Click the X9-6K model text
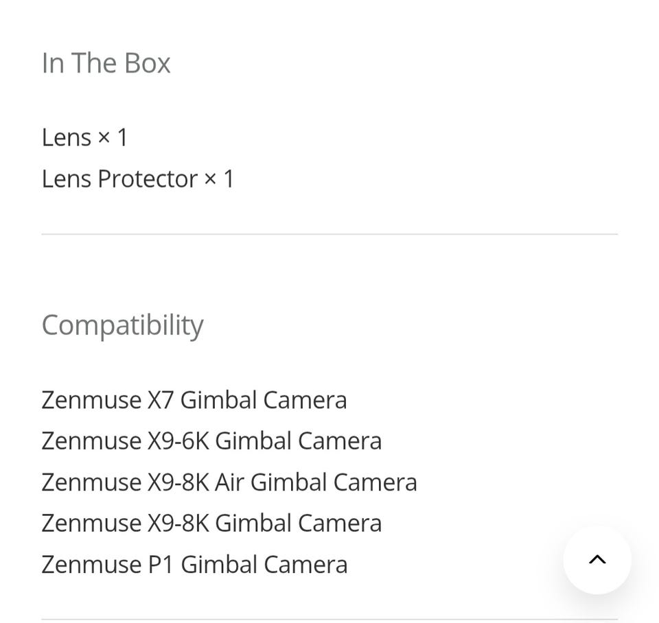Screen dimensions: 659x623 pyautogui.click(x=178, y=440)
